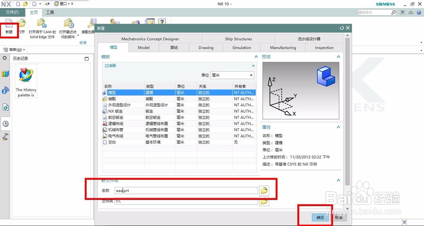The height and width of the screenshot is (226, 424).
Task: Click the 打开 folder icon in ribbon
Action: click(21, 23)
